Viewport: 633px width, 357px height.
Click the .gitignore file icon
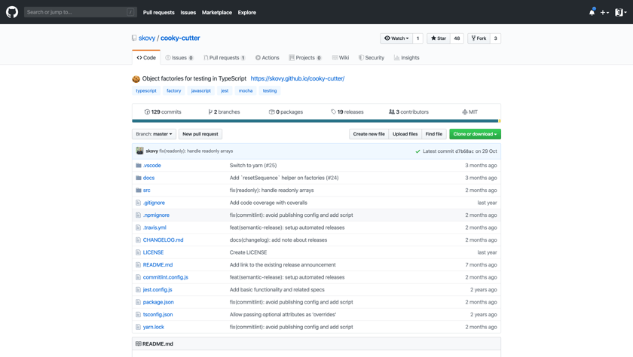pos(139,203)
